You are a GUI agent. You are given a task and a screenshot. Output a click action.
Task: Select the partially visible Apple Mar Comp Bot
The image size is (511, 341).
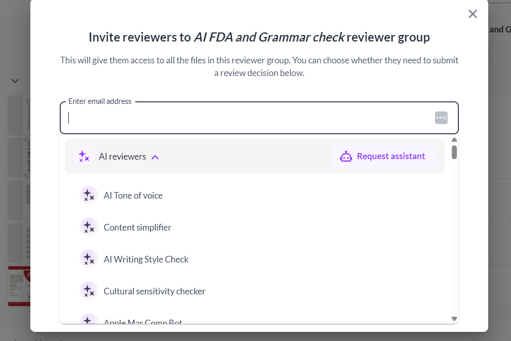[143, 321]
